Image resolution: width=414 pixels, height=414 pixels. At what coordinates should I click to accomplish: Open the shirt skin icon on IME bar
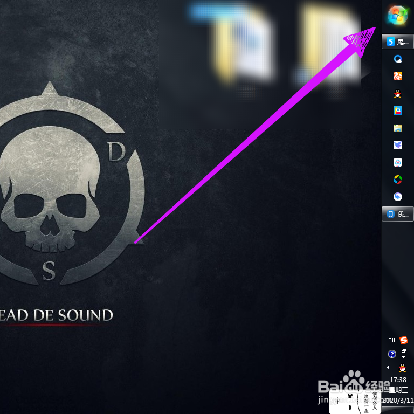(350, 396)
